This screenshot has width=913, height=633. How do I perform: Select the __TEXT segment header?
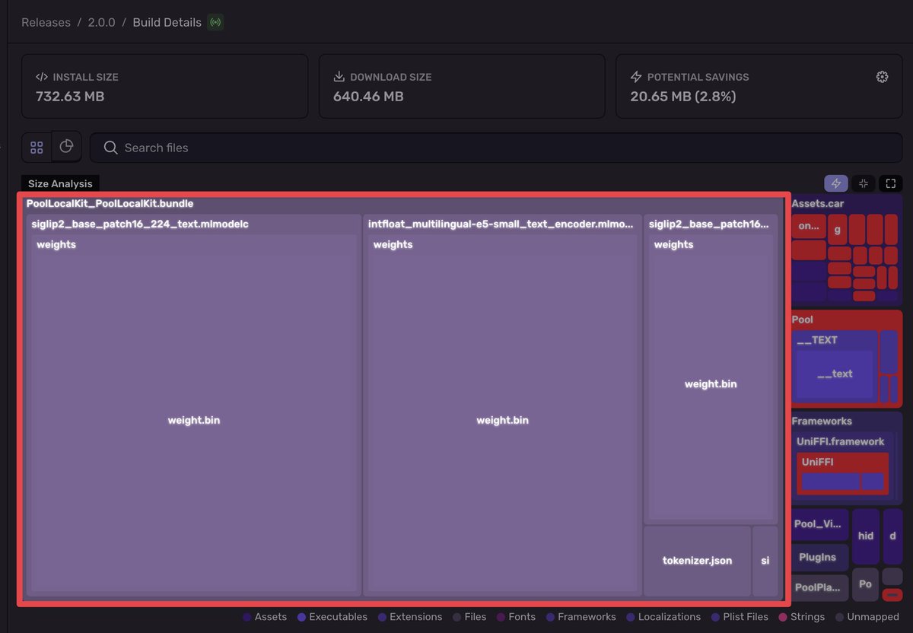click(817, 340)
